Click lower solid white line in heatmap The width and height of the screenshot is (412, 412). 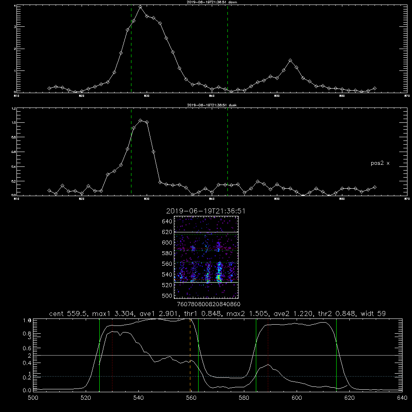206,283
